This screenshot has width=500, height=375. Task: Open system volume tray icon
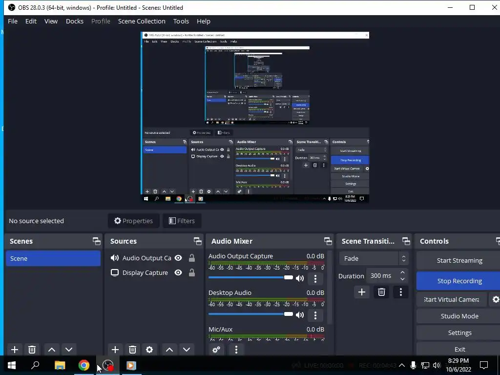[437, 365]
